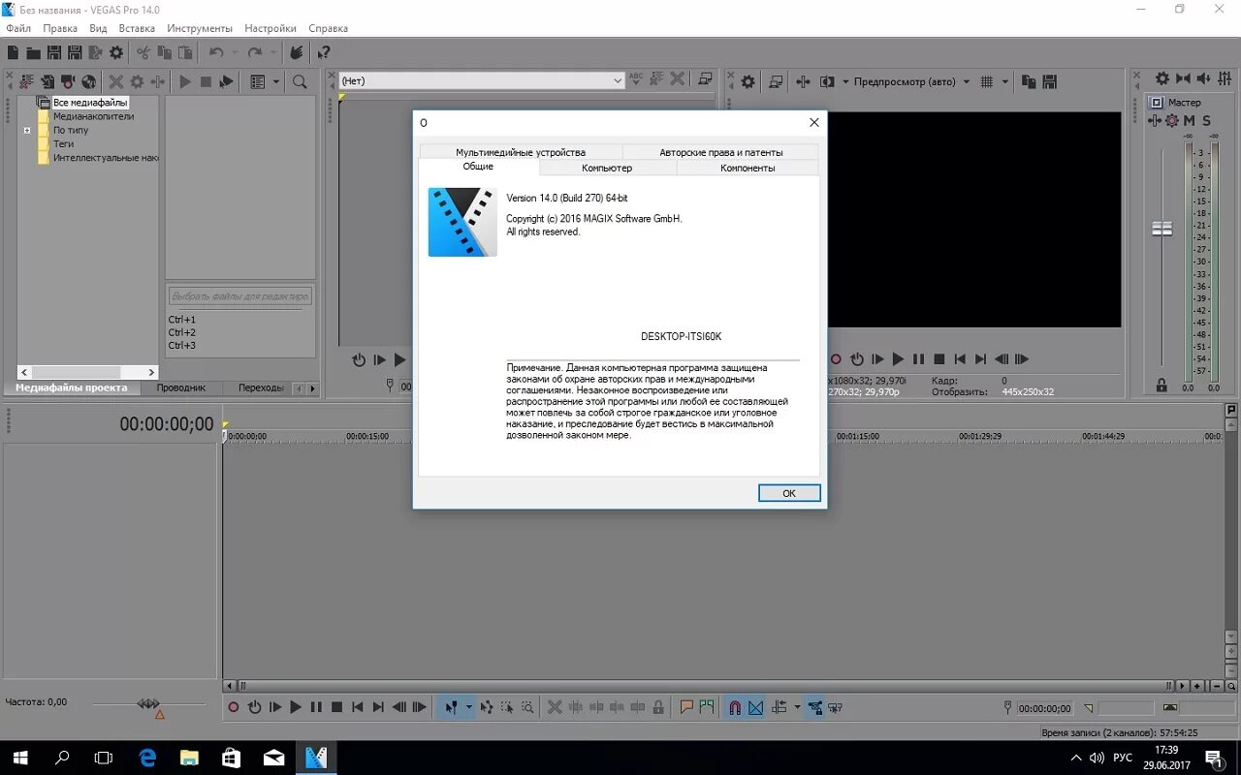
Task: Toggle the Solo (S) button on Master bus
Action: coord(1206,121)
